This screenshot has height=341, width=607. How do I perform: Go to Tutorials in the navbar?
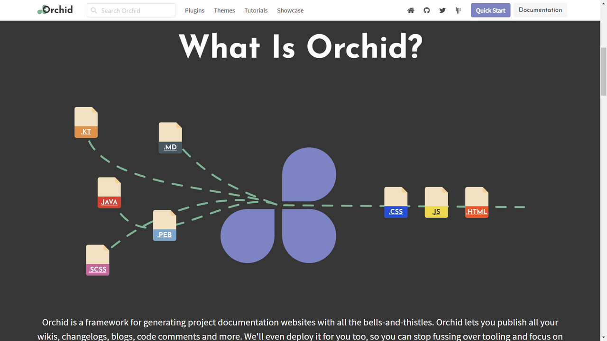point(256,10)
